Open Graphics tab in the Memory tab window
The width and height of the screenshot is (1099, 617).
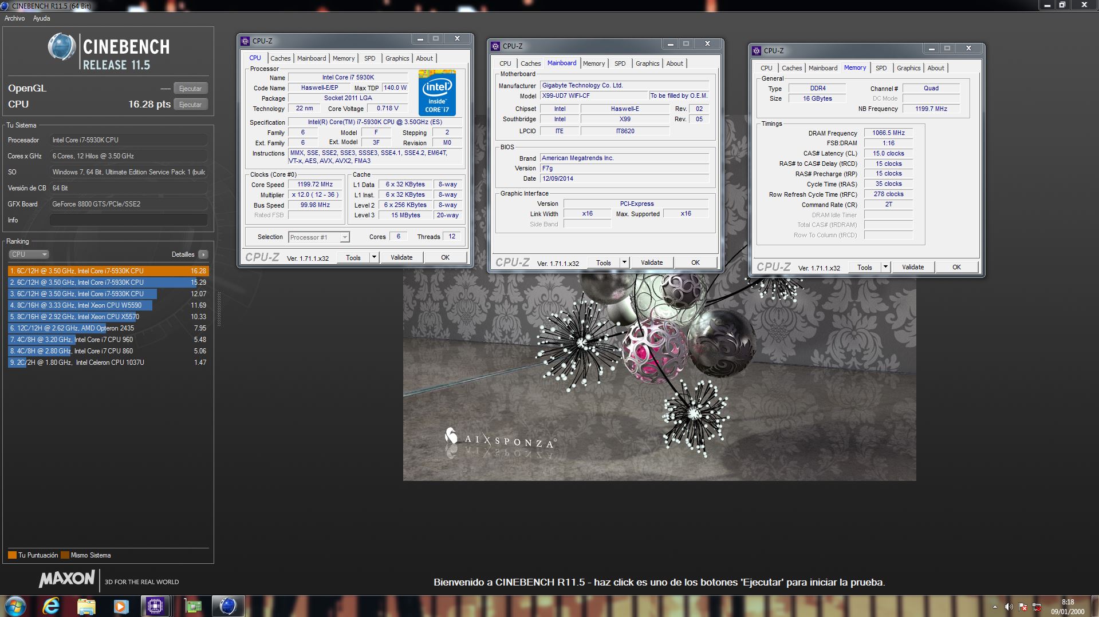click(909, 68)
